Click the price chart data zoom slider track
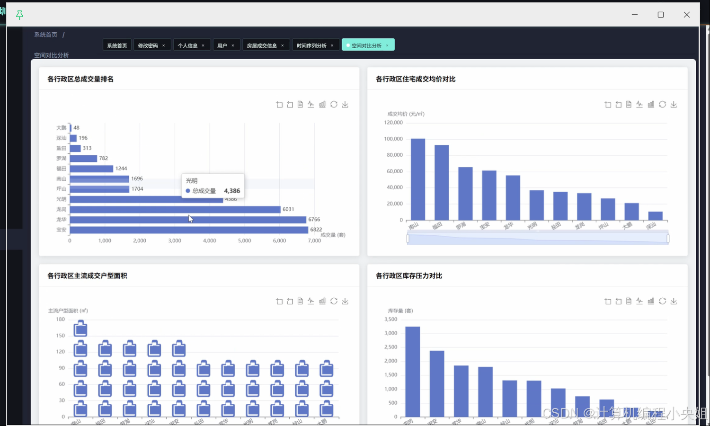The image size is (710, 426). pos(538,239)
